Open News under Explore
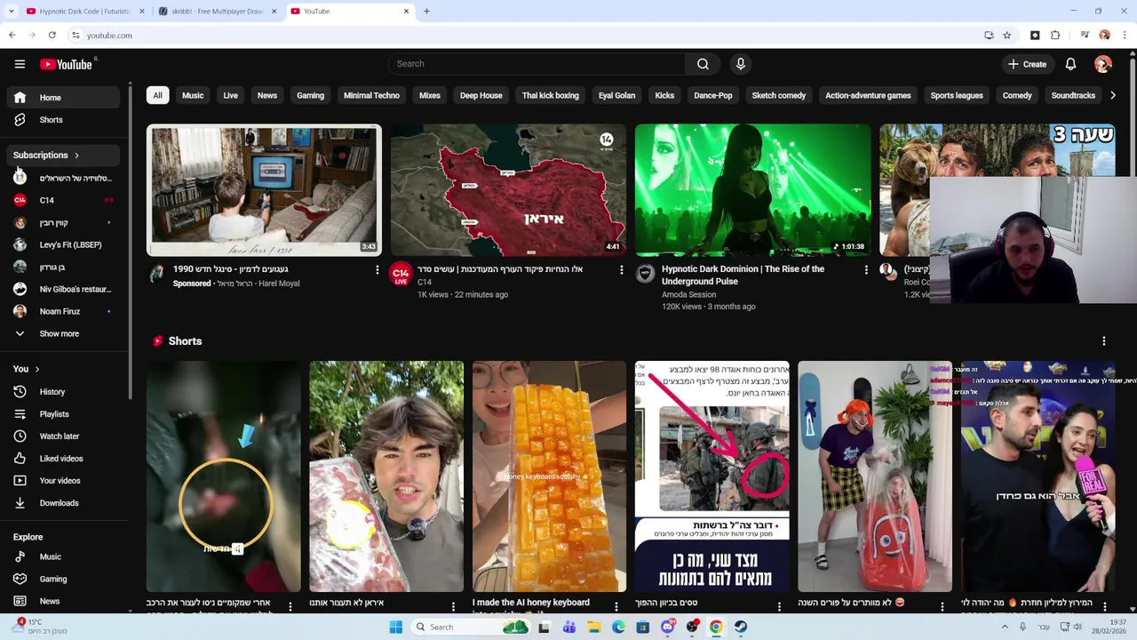This screenshot has width=1137, height=640. click(63, 602)
